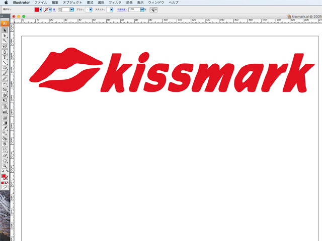Select the Paintbrush tool
This screenshot has width=322, height=241.
coord(5,73)
